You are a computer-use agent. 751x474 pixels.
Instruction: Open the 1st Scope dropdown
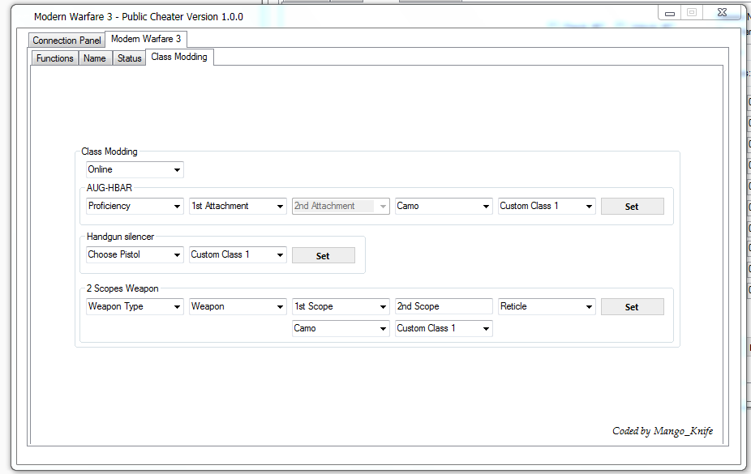[x=341, y=306]
